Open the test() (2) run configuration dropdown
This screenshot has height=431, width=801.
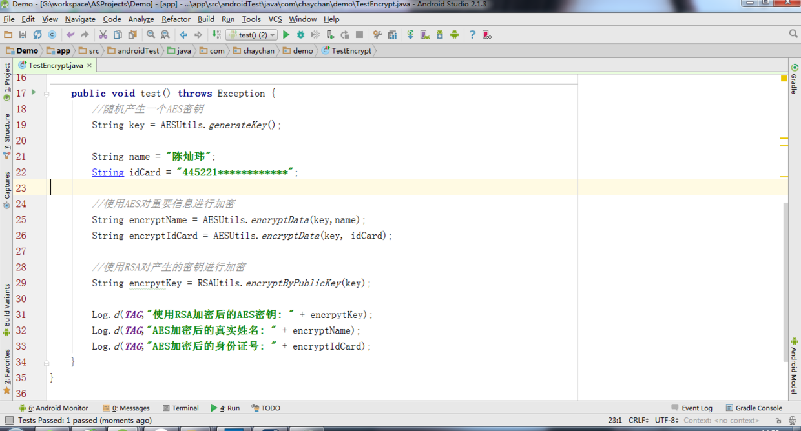[x=252, y=35]
